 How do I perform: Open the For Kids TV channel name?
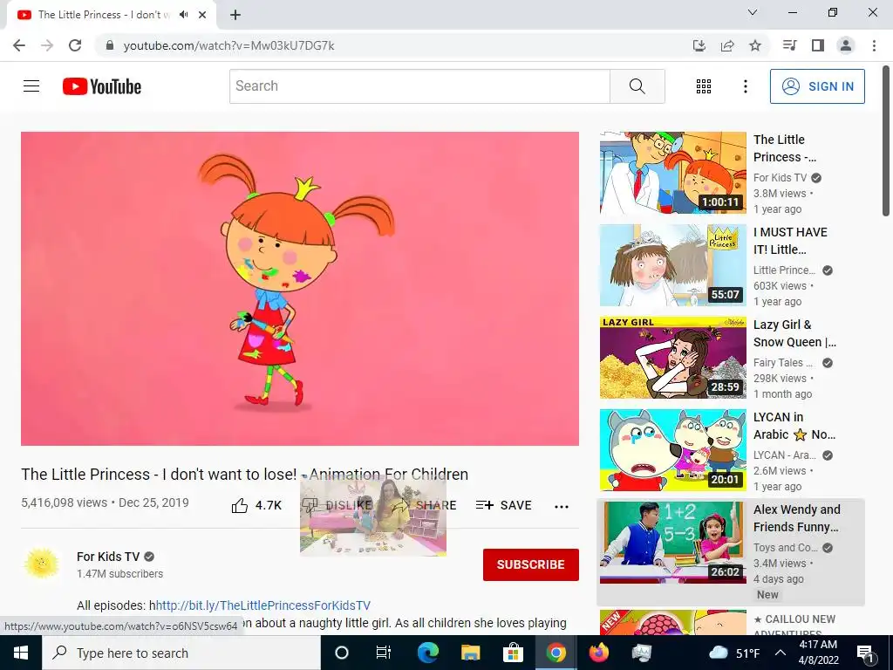108,557
